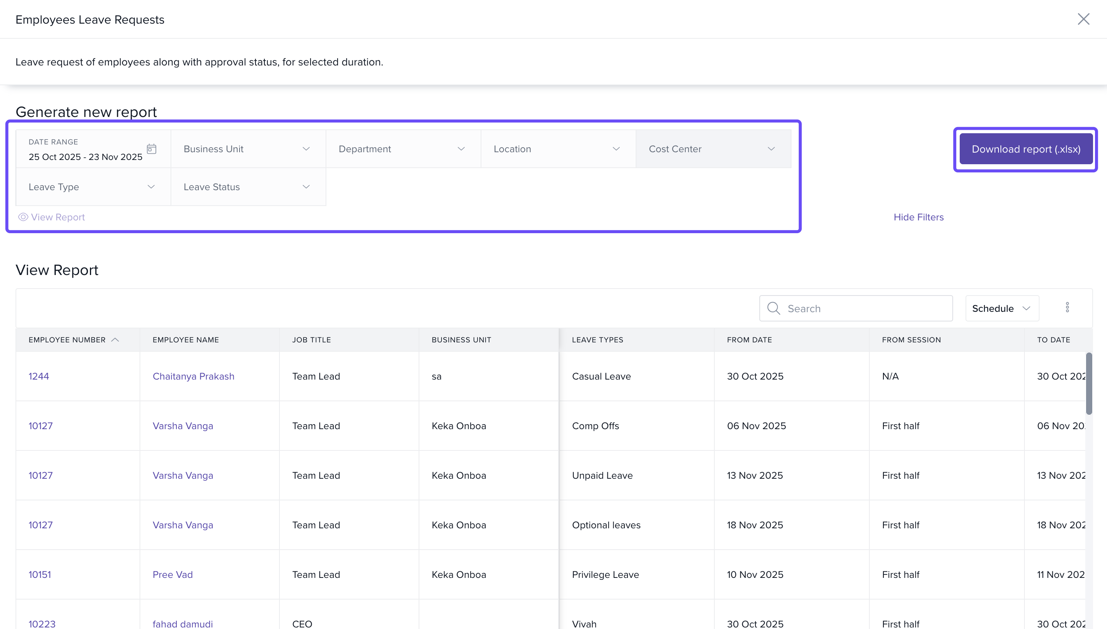Expand the Business Unit filter
The width and height of the screenshot is (1107, 629).
point(248,149)
